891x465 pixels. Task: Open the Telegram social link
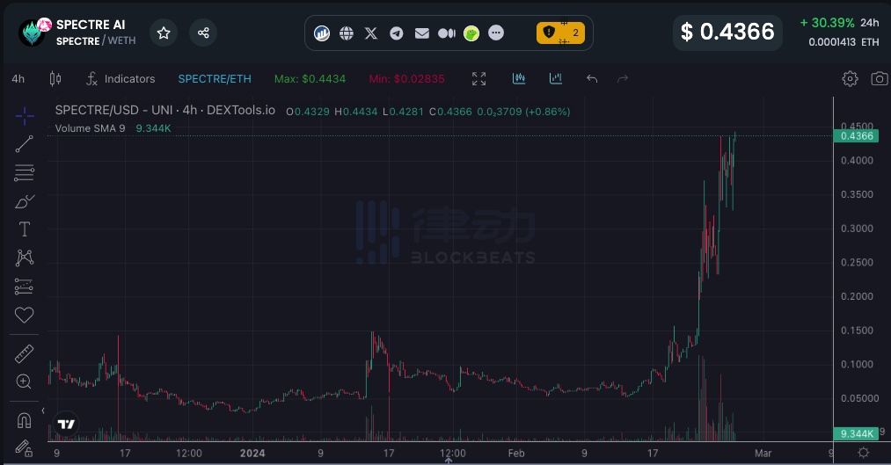coord(396,33)
